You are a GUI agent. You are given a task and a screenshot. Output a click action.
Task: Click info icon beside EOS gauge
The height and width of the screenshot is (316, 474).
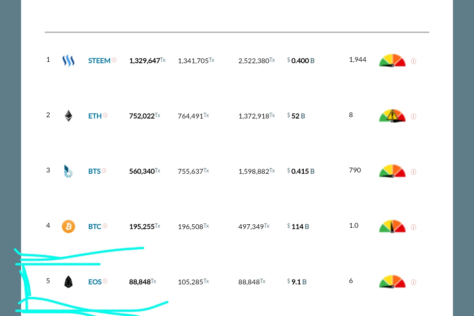(x=413, y=283)
